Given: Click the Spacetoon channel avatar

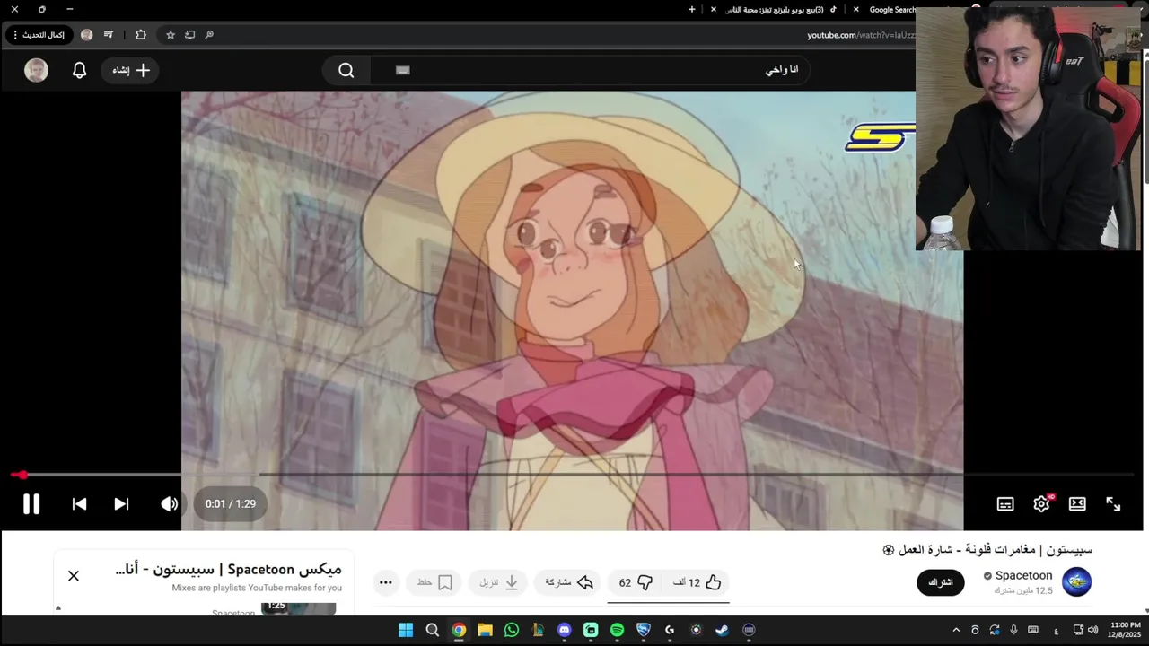Looking at the screenshot, I should 1076,581.
